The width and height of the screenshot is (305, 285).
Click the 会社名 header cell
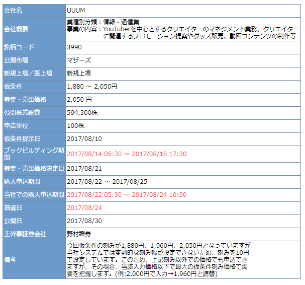point(34,11)
